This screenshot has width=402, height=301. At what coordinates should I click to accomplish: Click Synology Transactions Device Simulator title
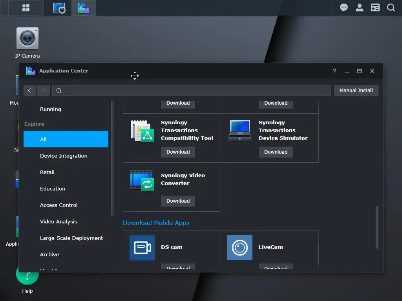pos(283,130)
